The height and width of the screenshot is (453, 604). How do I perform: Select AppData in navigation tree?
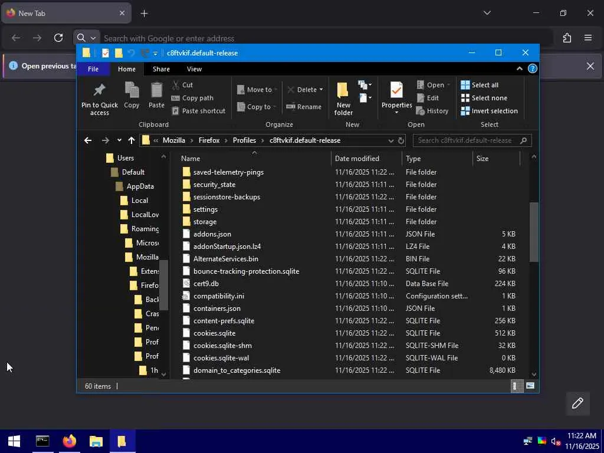140,186
